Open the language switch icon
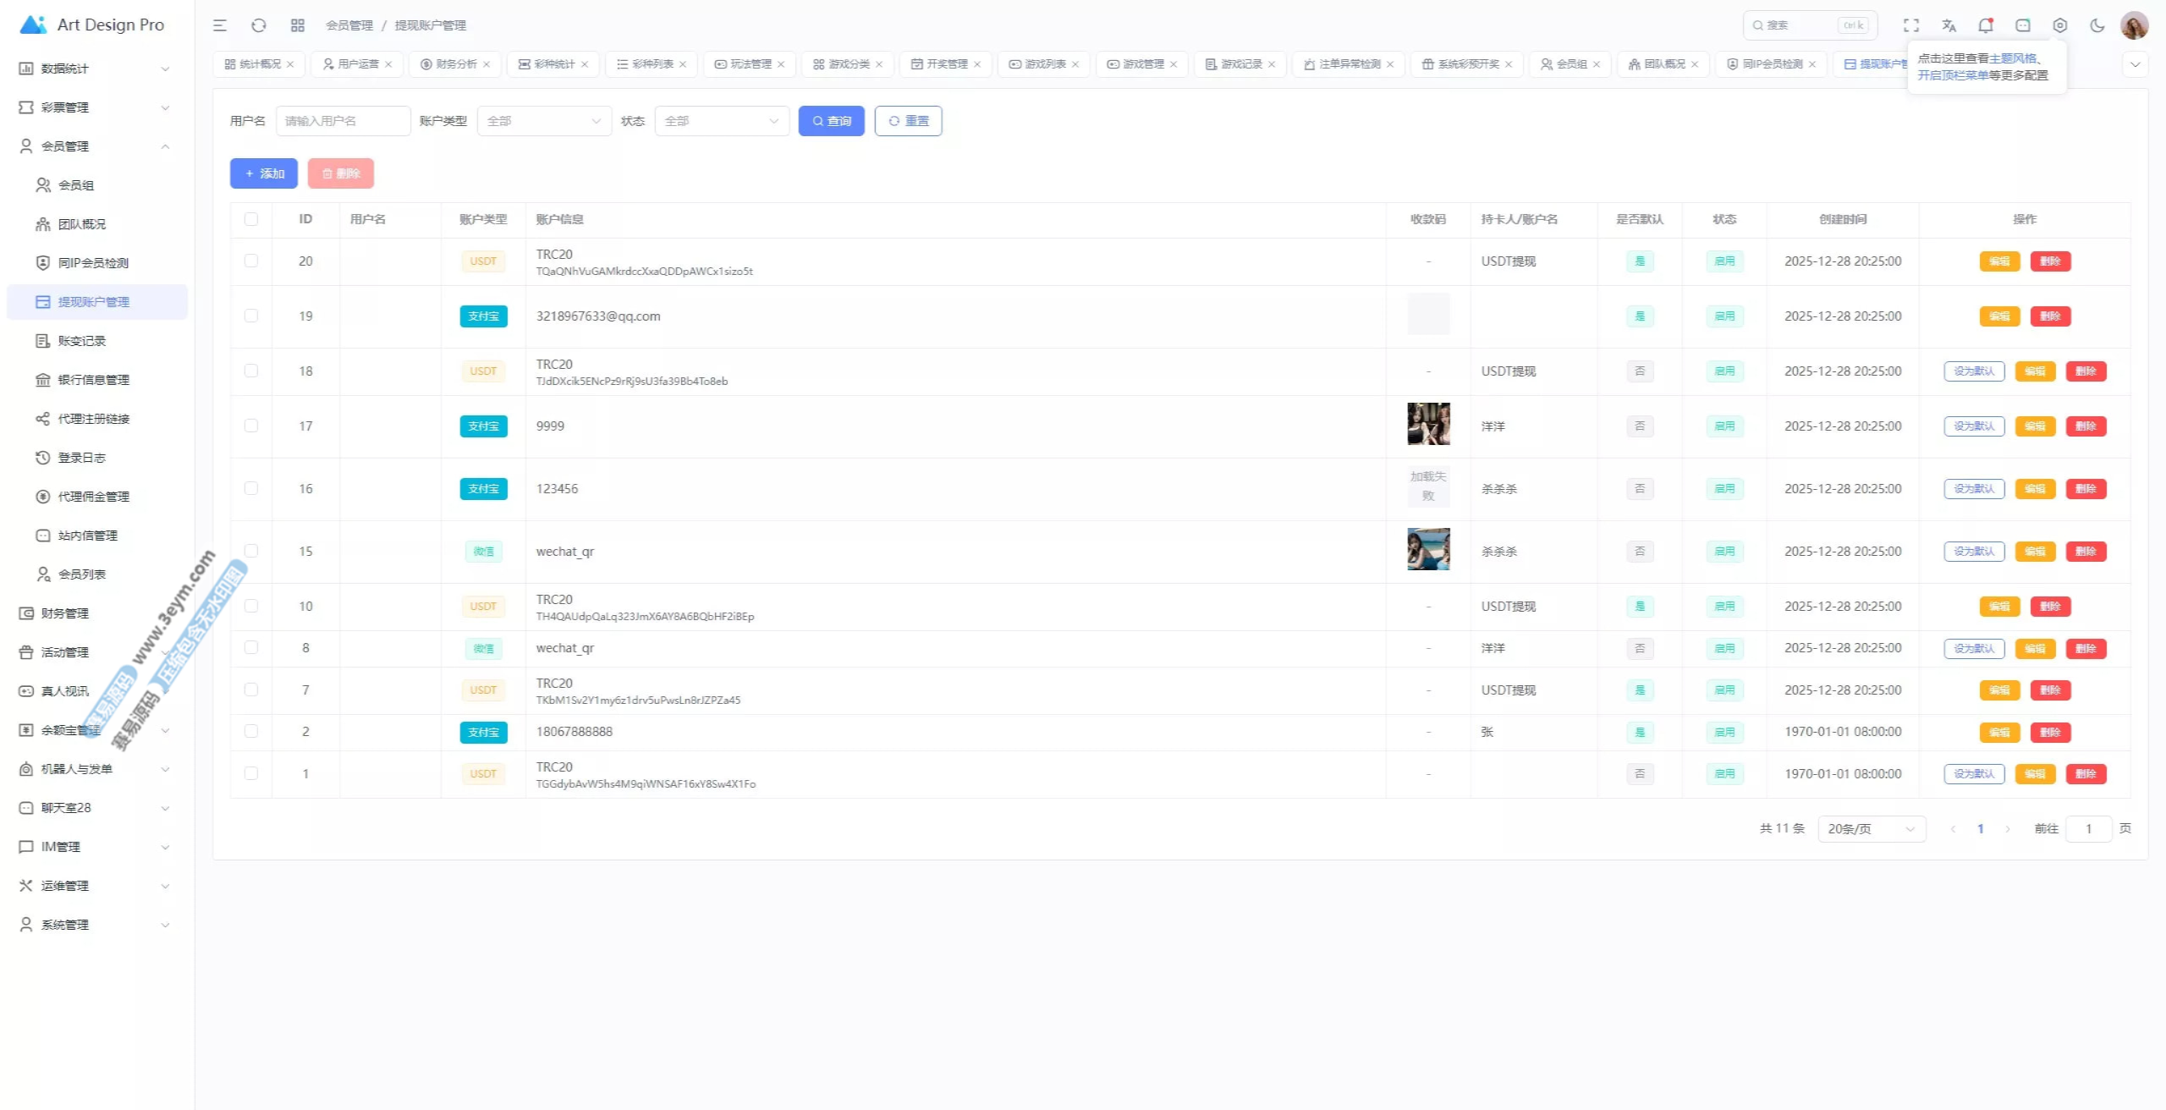 point(1949,25)
